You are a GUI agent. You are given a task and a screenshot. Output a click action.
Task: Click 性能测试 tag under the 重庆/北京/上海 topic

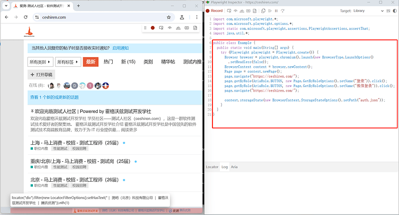(x=60, y=167)
